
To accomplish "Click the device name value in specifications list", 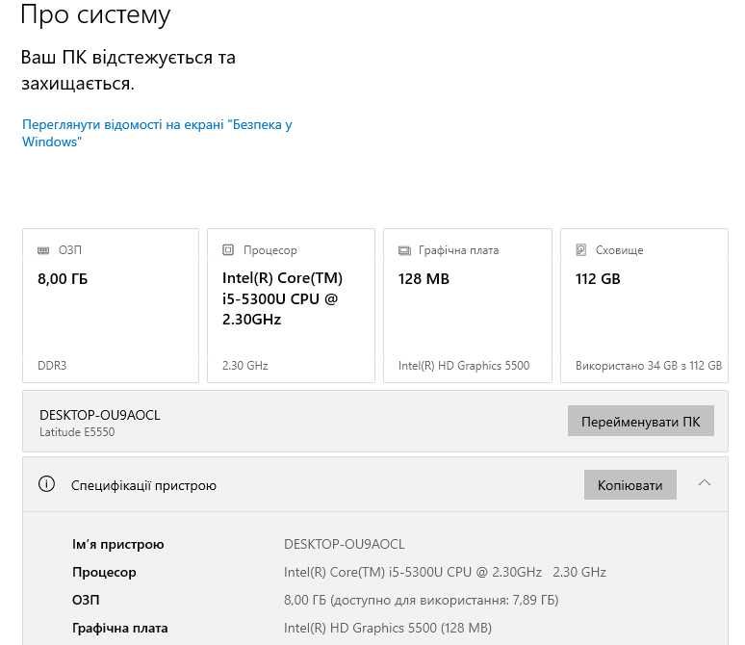I will coord(345,544).
